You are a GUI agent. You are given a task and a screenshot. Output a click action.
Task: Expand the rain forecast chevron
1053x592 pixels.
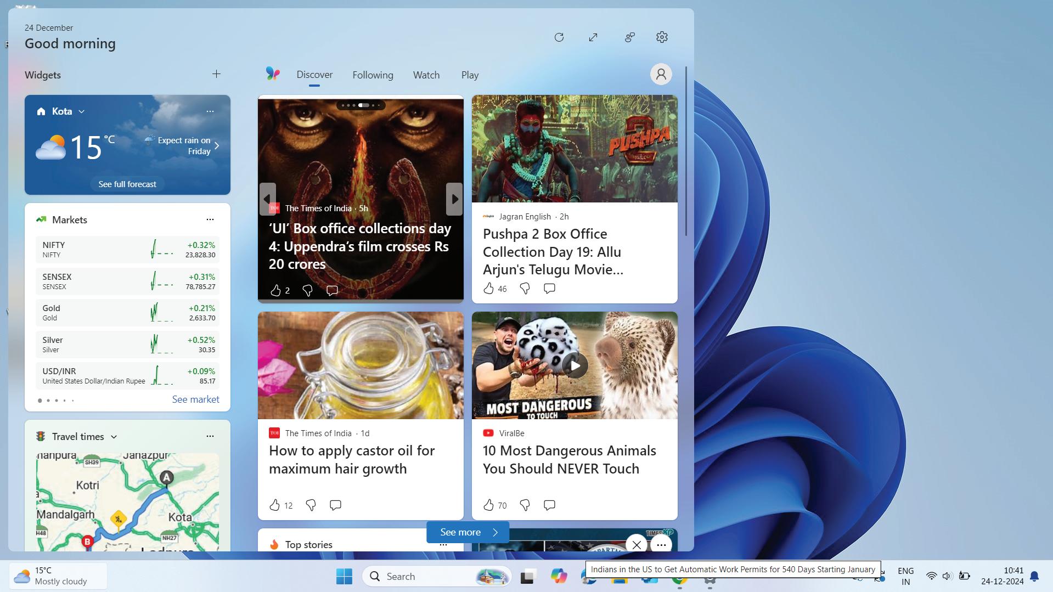click(217, 146)
